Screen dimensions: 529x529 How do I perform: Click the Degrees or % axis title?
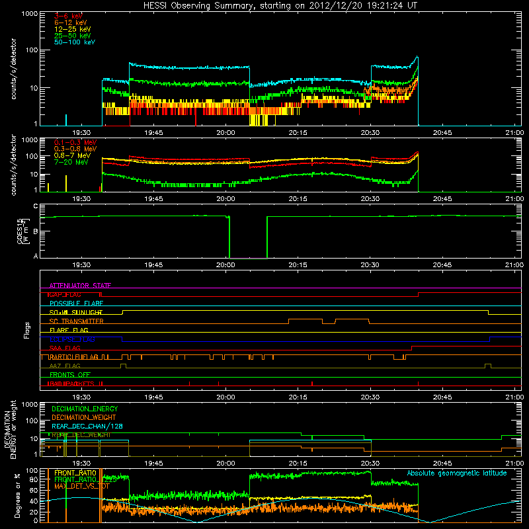click(17, 495)
